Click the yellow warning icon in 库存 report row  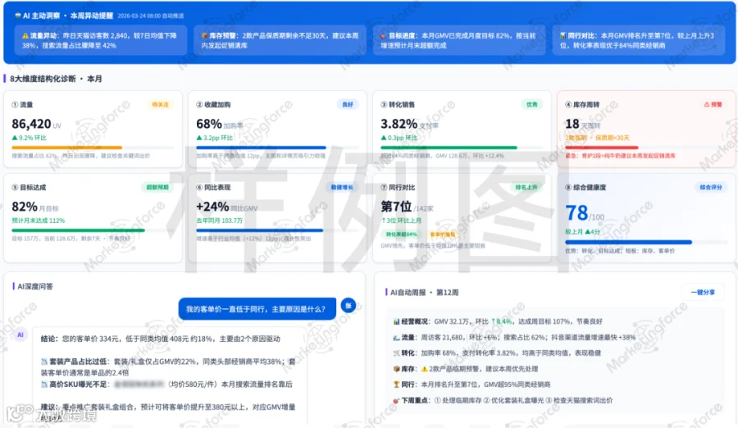click(425, 369)
